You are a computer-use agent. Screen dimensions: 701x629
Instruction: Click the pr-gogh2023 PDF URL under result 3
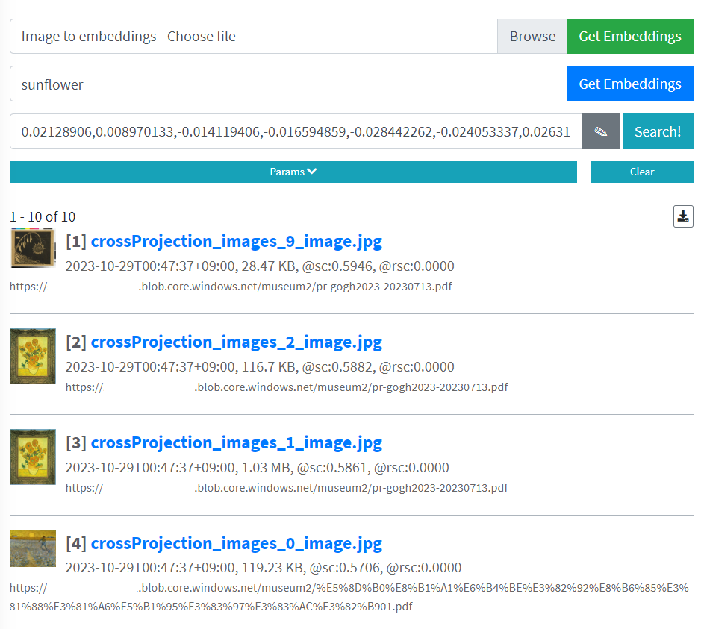coord(287,488)
